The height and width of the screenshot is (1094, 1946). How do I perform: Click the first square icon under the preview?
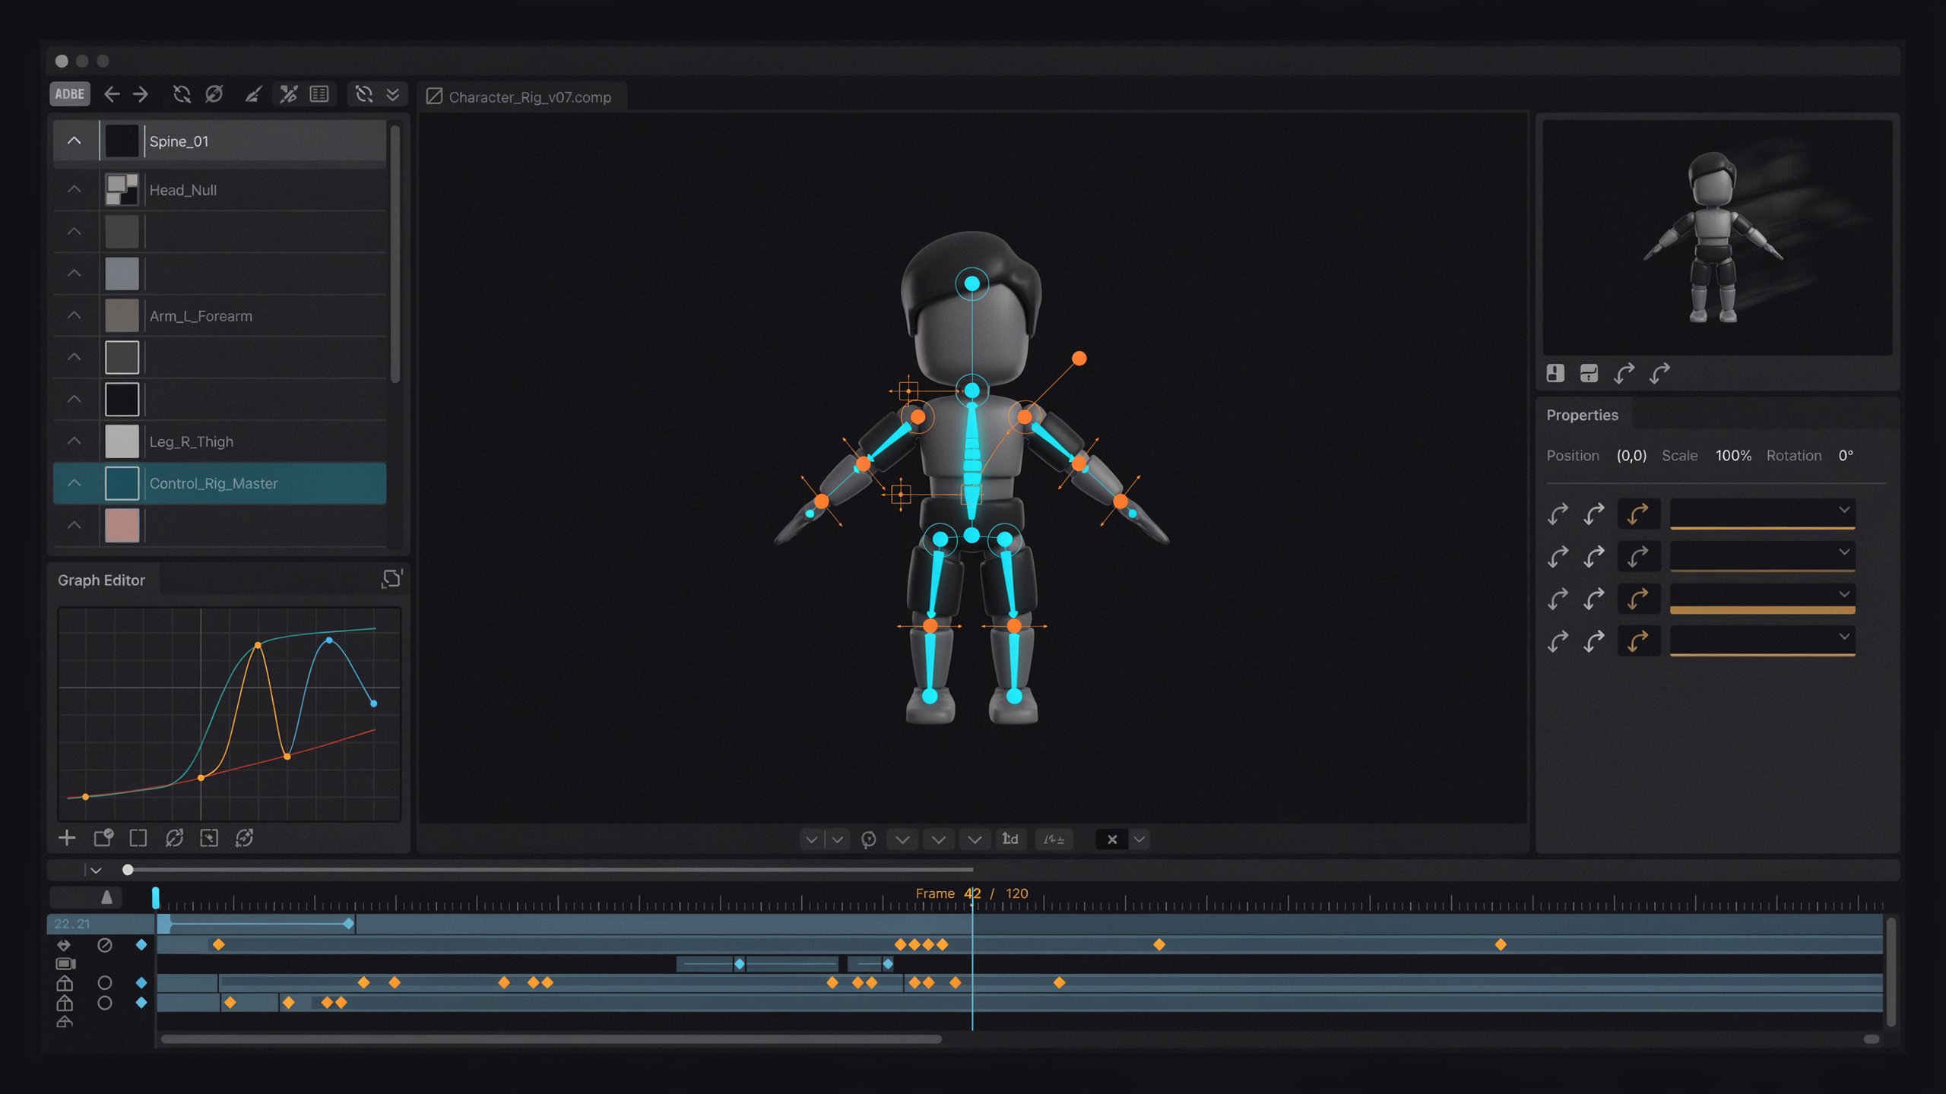coord(1555,373)
